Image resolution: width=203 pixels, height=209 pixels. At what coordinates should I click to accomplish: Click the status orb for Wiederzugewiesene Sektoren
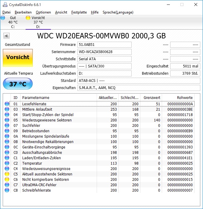click(x=7, y=120)
